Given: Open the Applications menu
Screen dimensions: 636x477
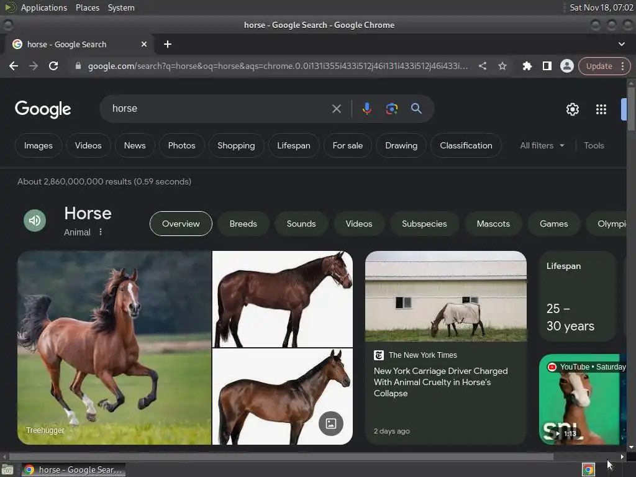Looking at the screenshot, I should click(x=44, y=7).
